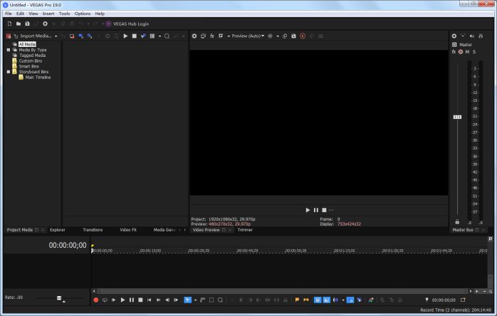Click the cursor position field in transport bar

click(x=444, y=300)
